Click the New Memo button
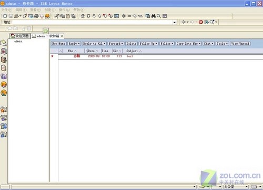Screen dimensions: 263x190 click(59, 44)
